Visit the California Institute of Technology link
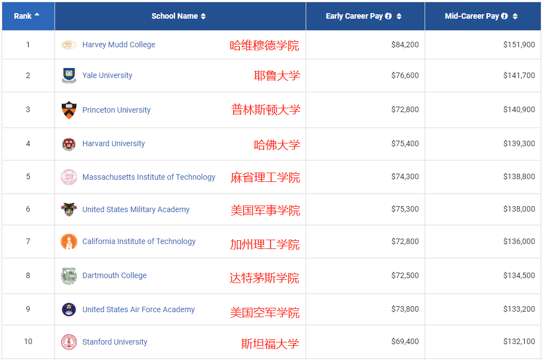The height and width of the screenshot is (360, 543). [x=139, y=241]
